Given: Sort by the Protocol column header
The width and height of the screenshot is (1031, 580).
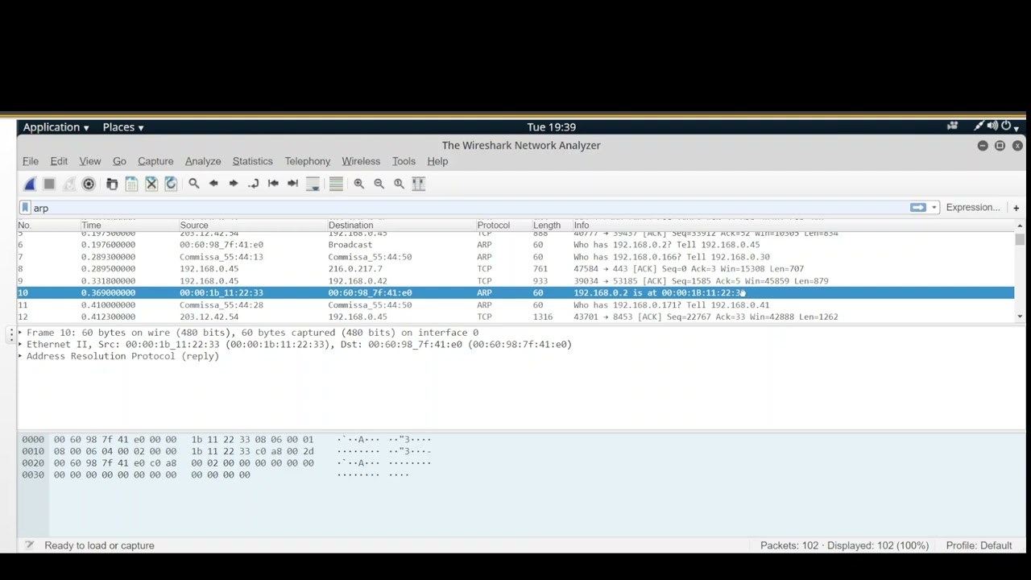Looking at the screenshot, I should (x=503, y=226).
